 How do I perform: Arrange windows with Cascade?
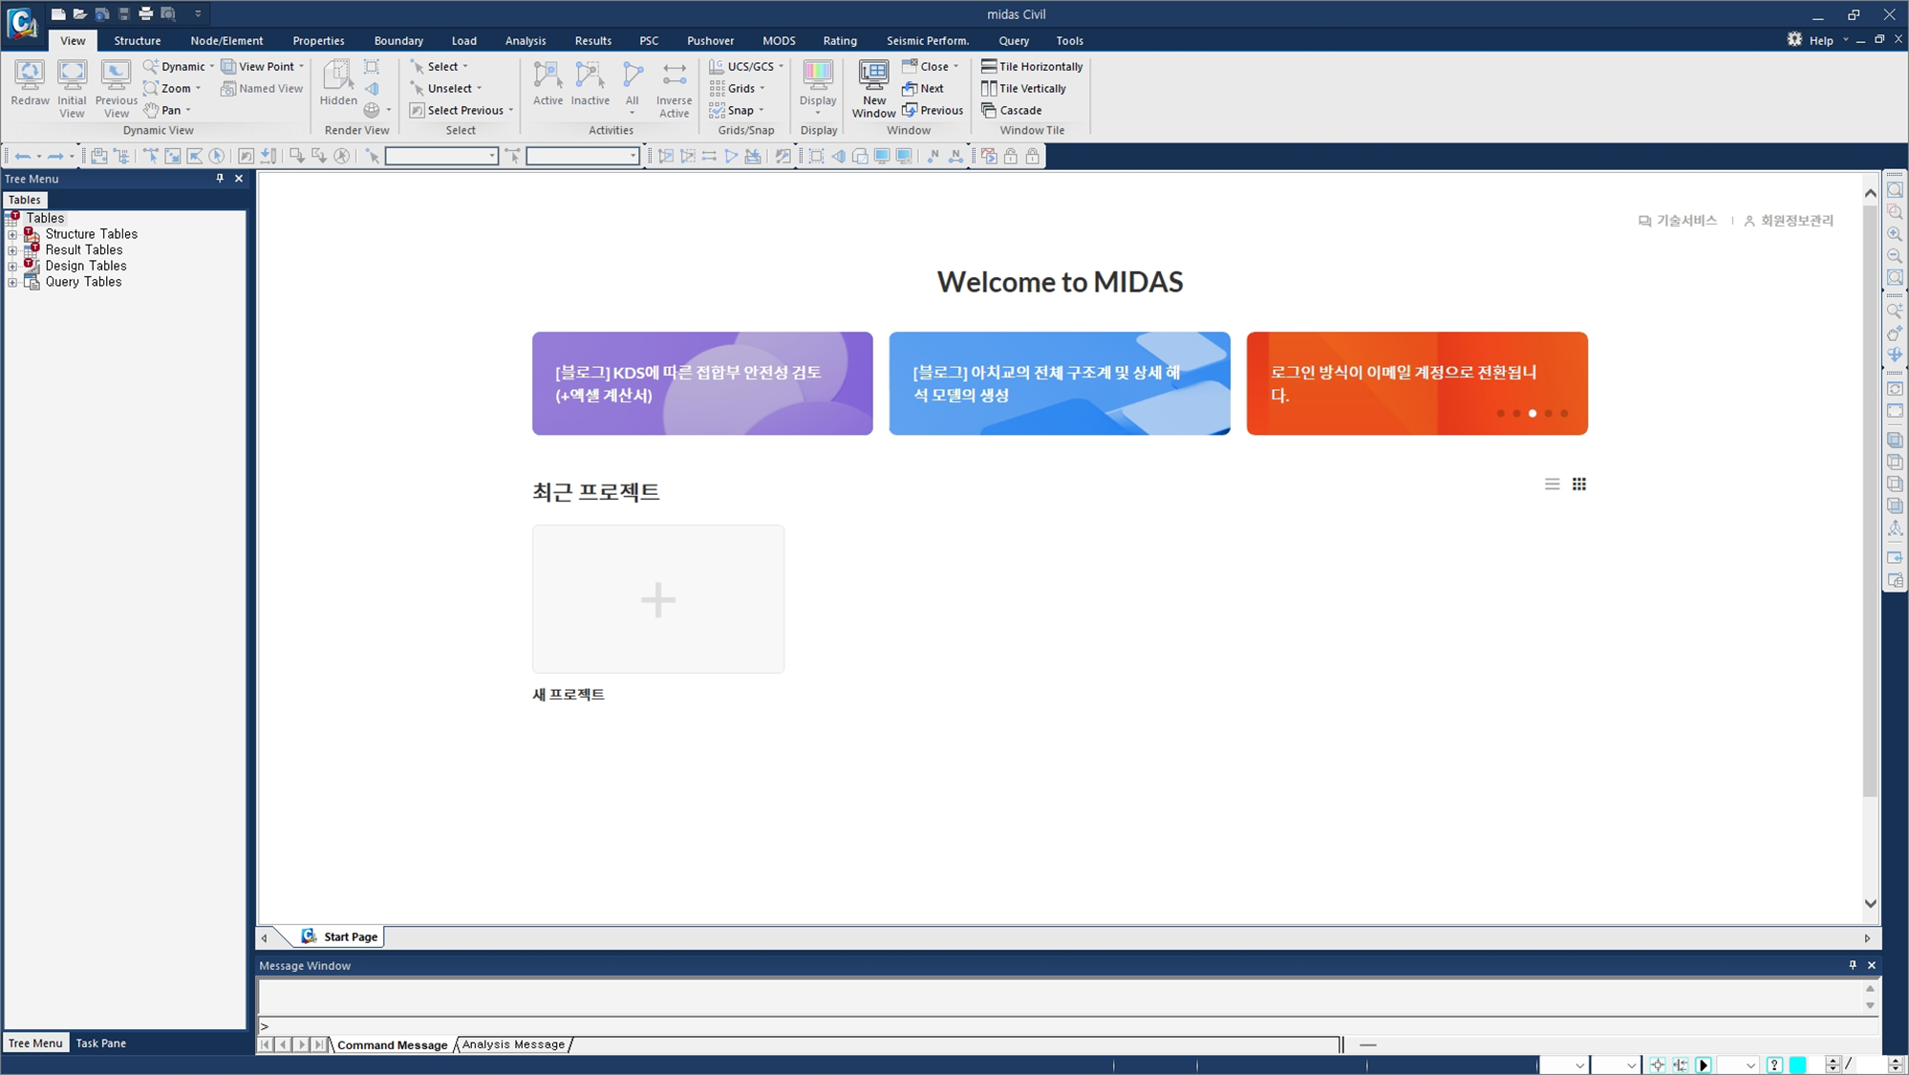(1011, 110)
